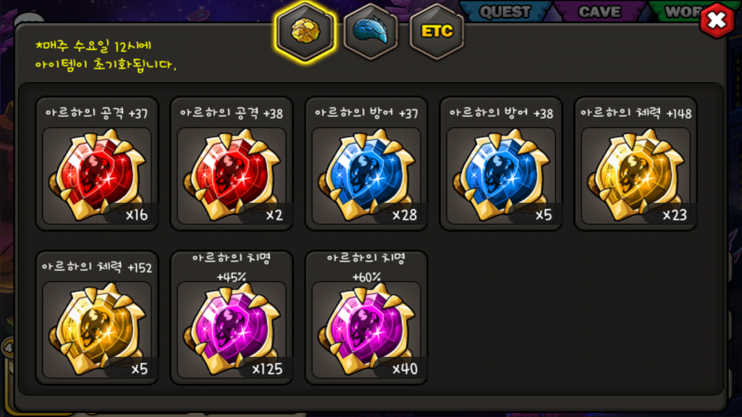Tap the x40 quantity label
Image resolution: width=742 pixels, height=417 pixels.
coord(405,369)
